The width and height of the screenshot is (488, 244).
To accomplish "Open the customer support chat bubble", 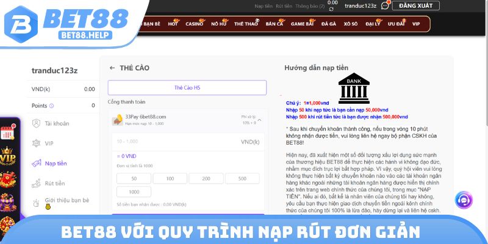I will tap(464, 200).
